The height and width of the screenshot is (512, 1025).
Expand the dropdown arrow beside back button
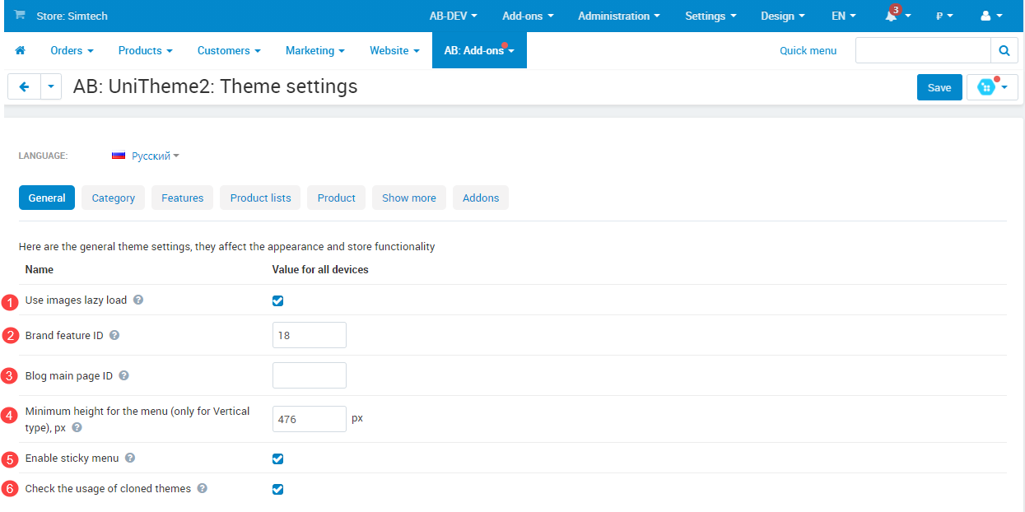(x=51, y=86)
